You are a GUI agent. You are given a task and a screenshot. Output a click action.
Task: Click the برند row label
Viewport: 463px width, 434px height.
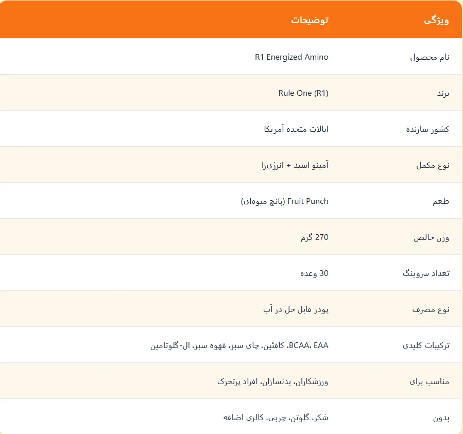443,94
